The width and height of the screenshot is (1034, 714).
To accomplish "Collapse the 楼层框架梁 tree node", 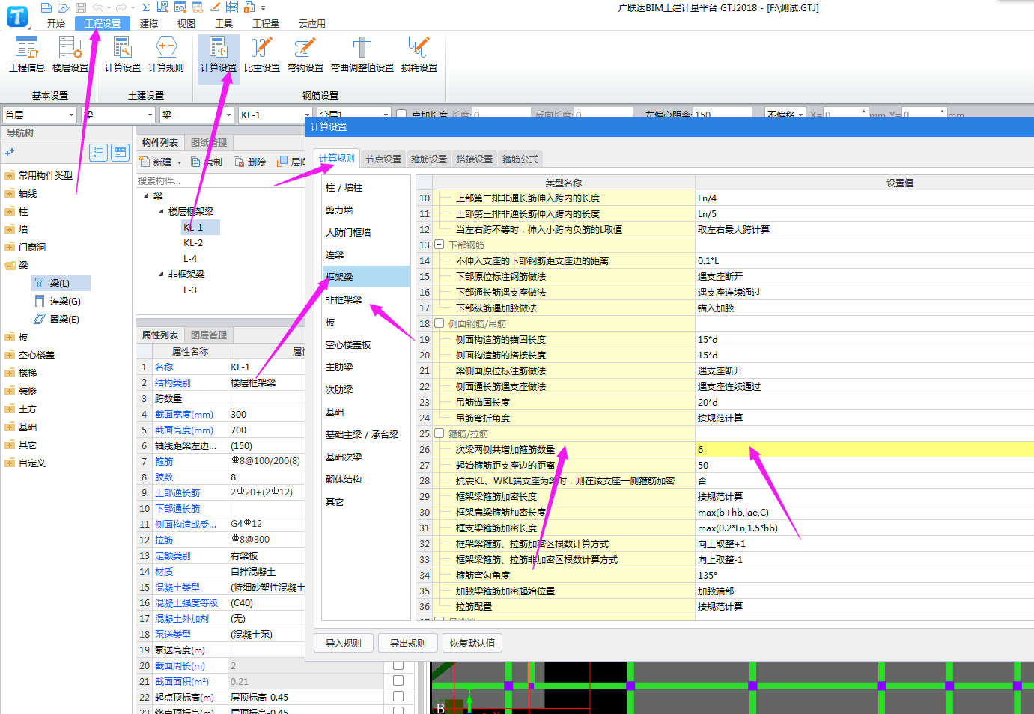I will (161, 211).
